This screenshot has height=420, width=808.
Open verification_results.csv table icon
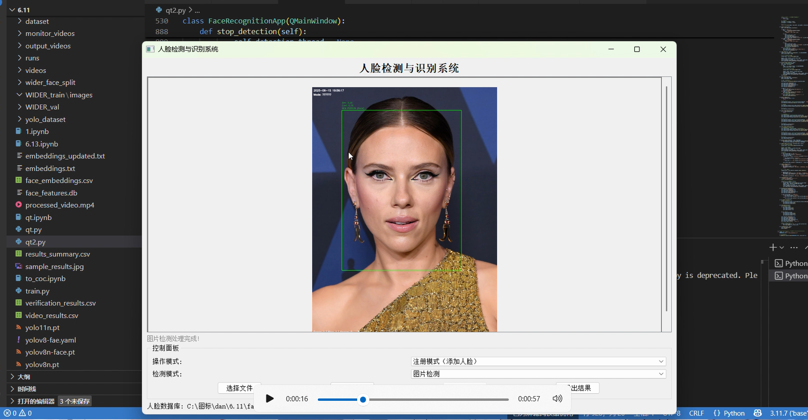19,303
